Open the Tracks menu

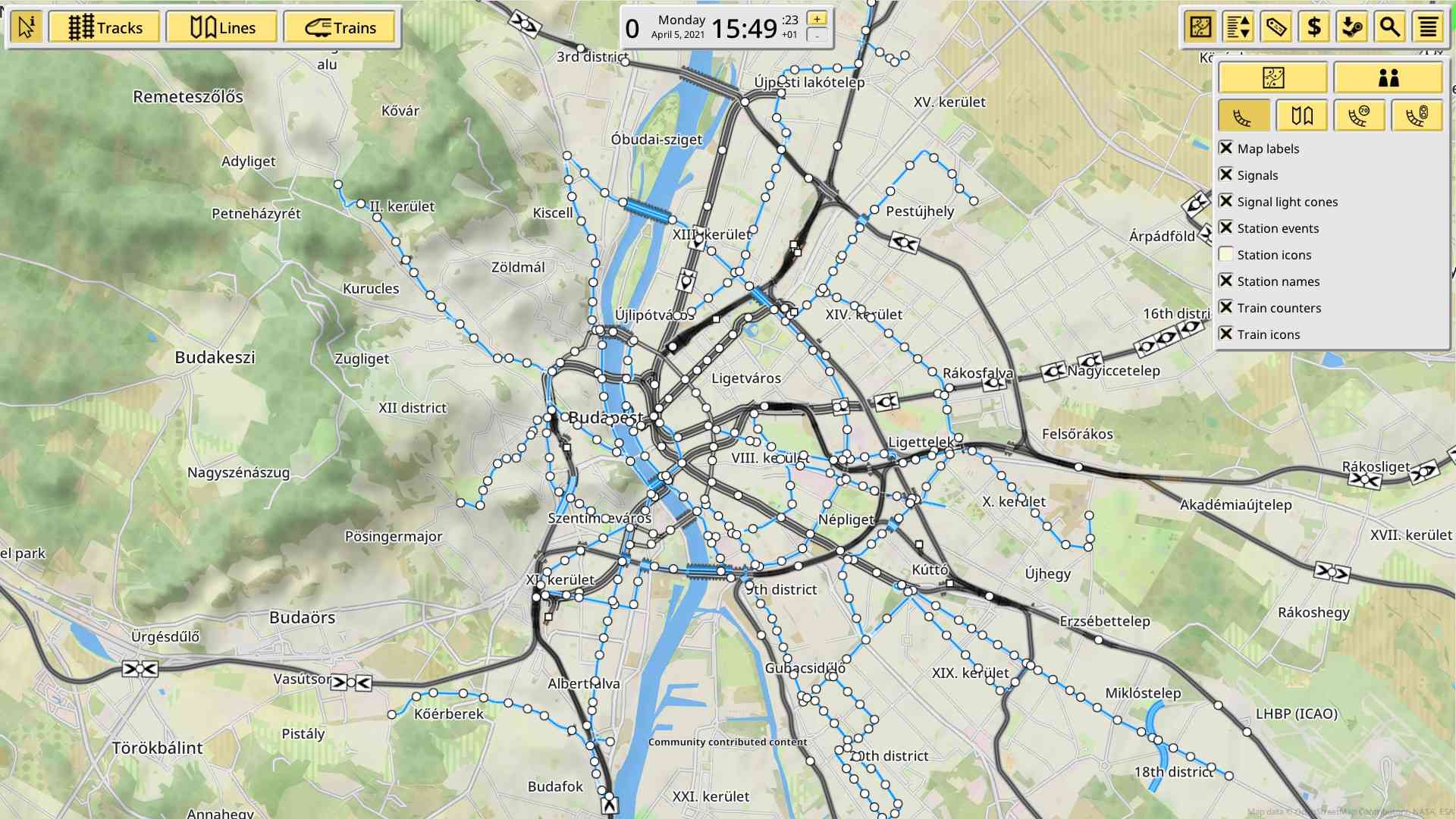[x=105, y=27]
